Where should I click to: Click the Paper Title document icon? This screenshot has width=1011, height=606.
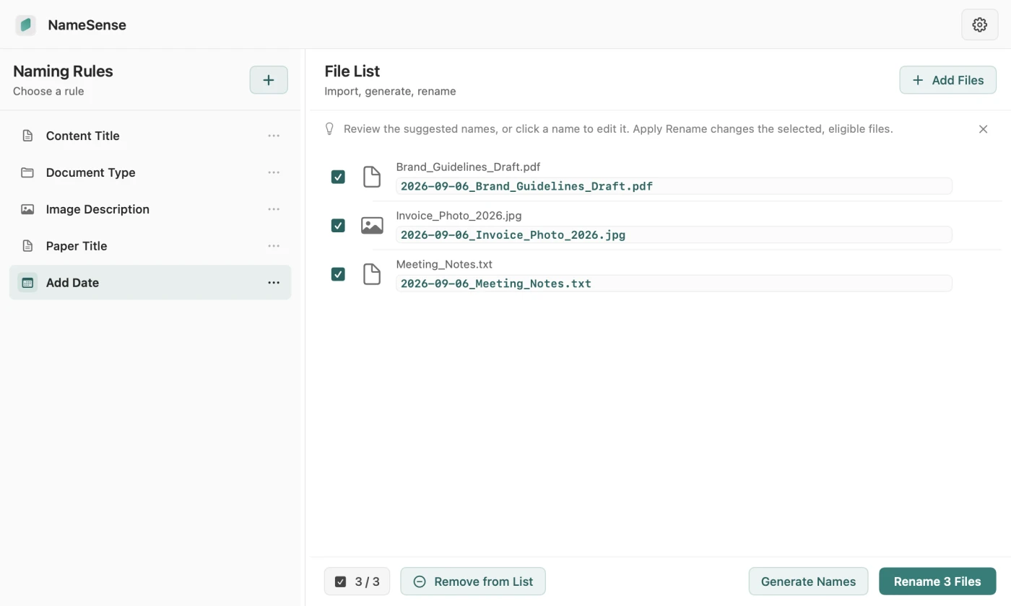tap(27, 246)
